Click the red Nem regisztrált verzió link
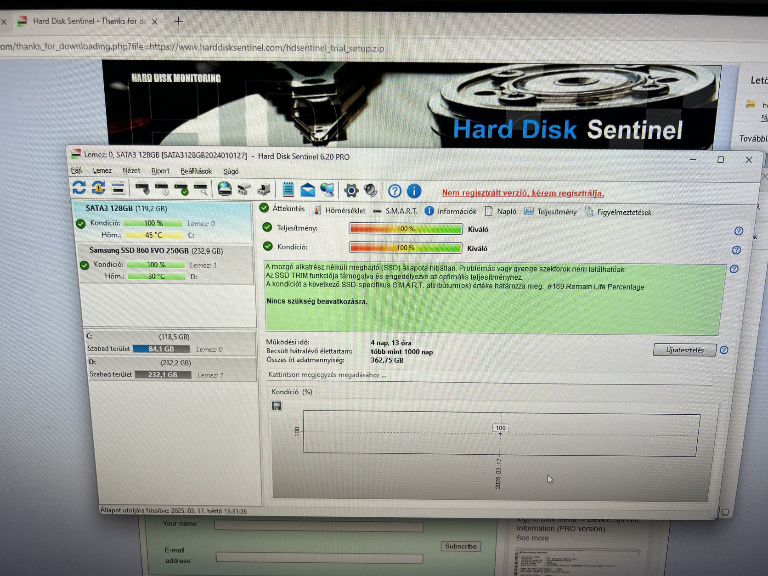The image size is (768, 576). point(523,193)
